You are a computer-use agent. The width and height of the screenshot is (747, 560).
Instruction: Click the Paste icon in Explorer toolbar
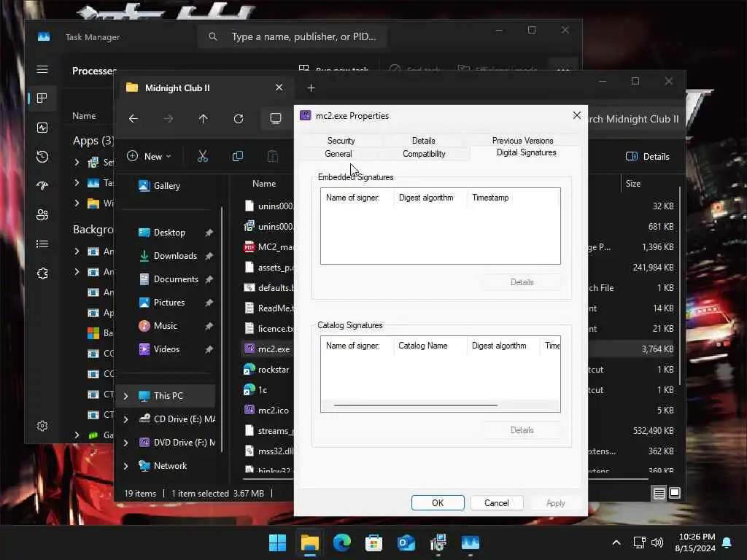[273, 156]
